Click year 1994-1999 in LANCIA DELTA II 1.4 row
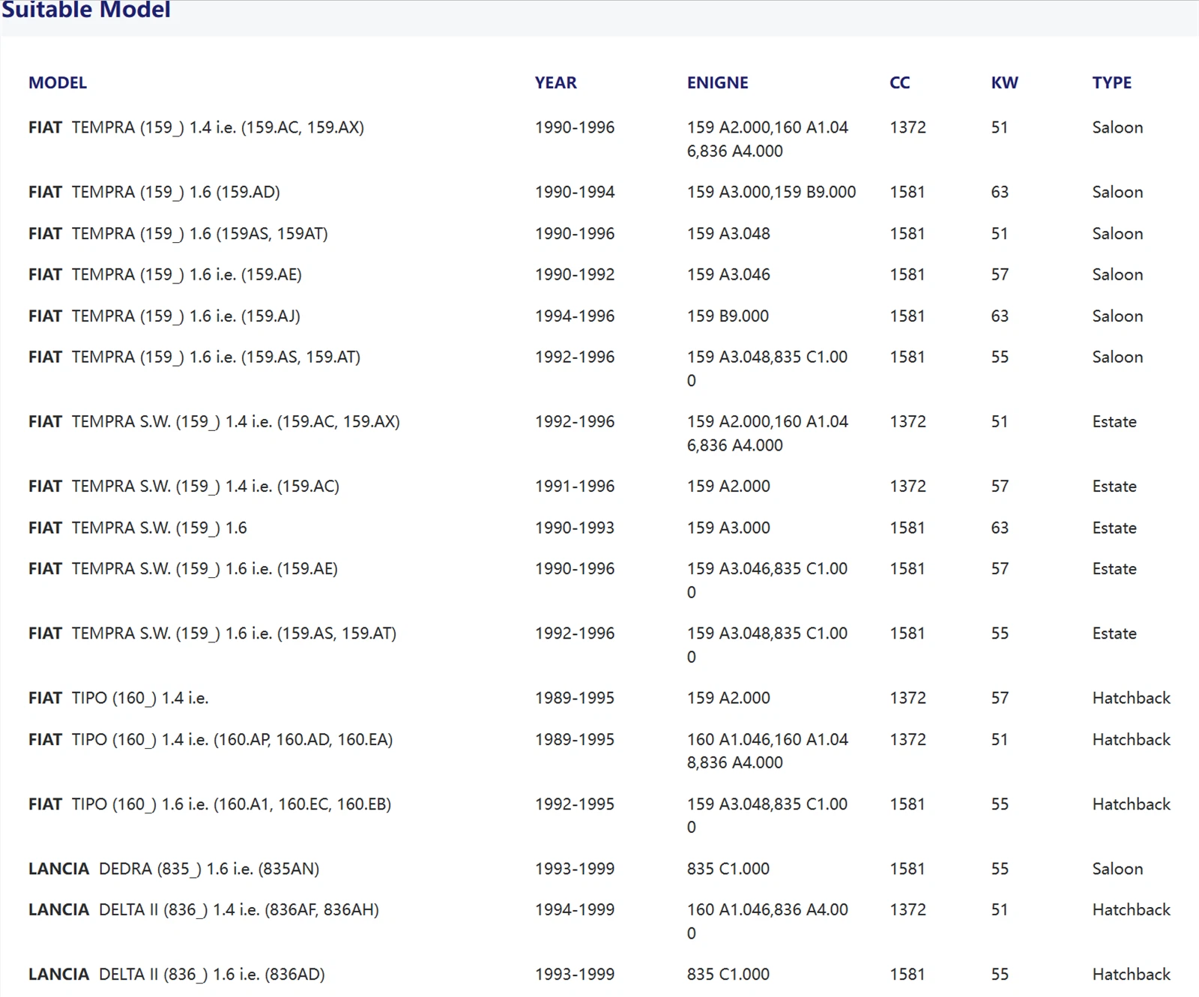This screenshot has width=1199, height=997. (x=575, y=909)
